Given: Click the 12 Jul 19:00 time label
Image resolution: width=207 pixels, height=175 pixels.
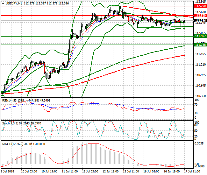Looking at the screenshot, I should [111, 171].
